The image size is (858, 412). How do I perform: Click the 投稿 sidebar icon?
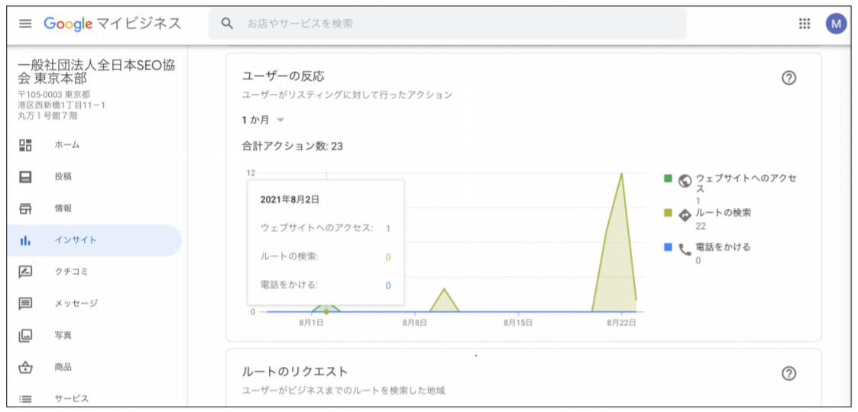coord(25,176)
